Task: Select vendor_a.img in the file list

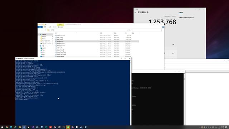Action: [60, 57]
